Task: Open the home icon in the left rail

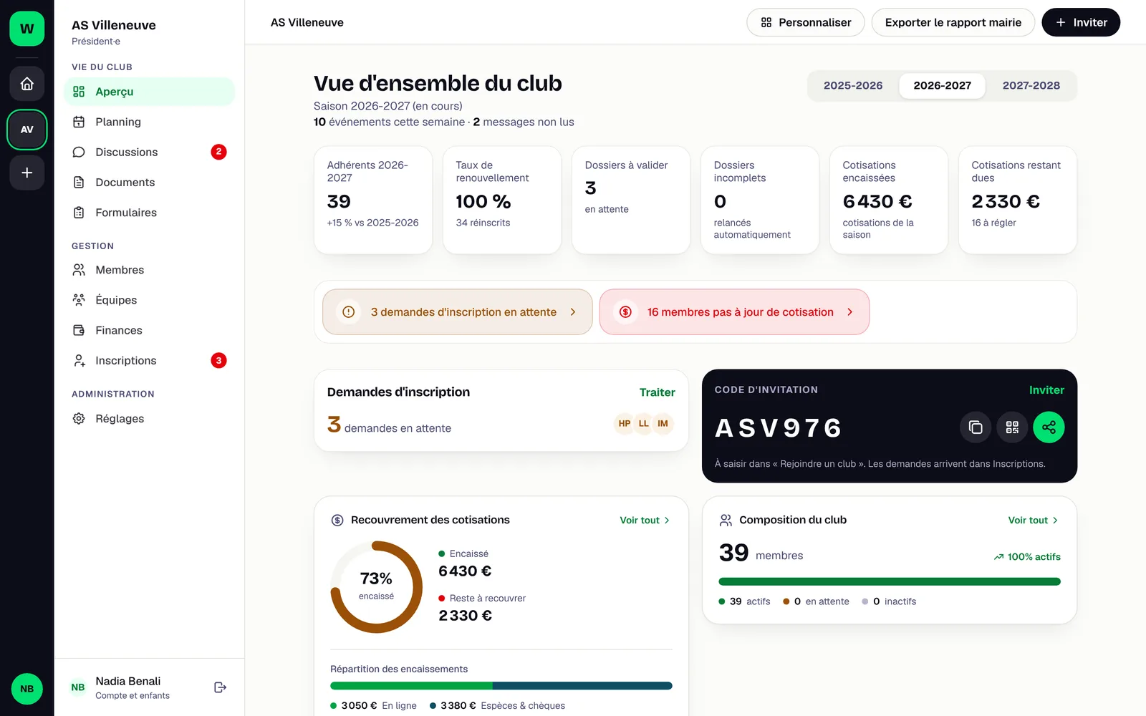Action: [27, 84]
